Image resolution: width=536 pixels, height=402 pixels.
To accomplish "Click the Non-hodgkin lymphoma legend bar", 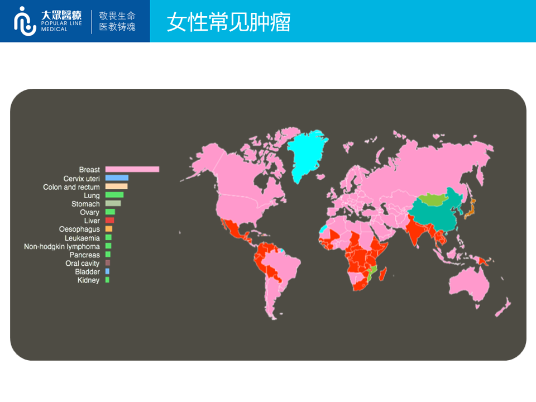I will click(108, 246).
